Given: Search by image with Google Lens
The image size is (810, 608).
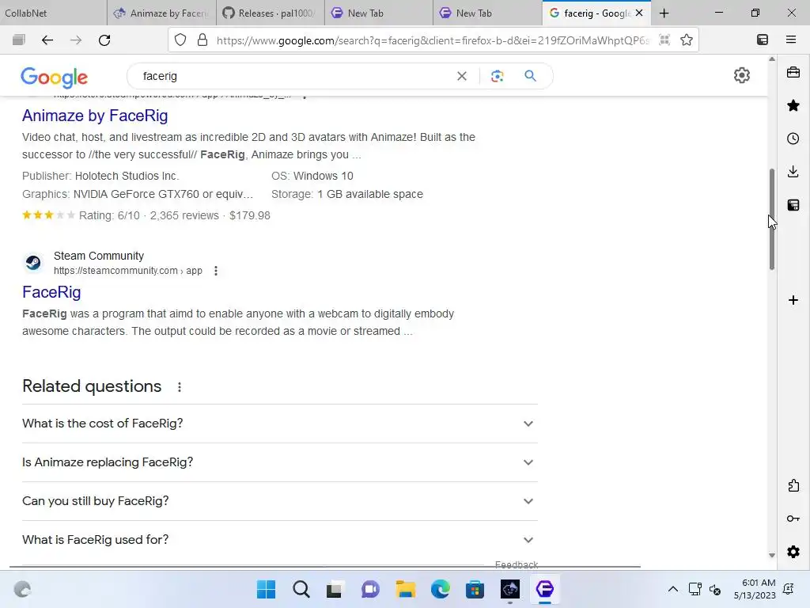Looking at the screenshot, I should click(497, 76).
